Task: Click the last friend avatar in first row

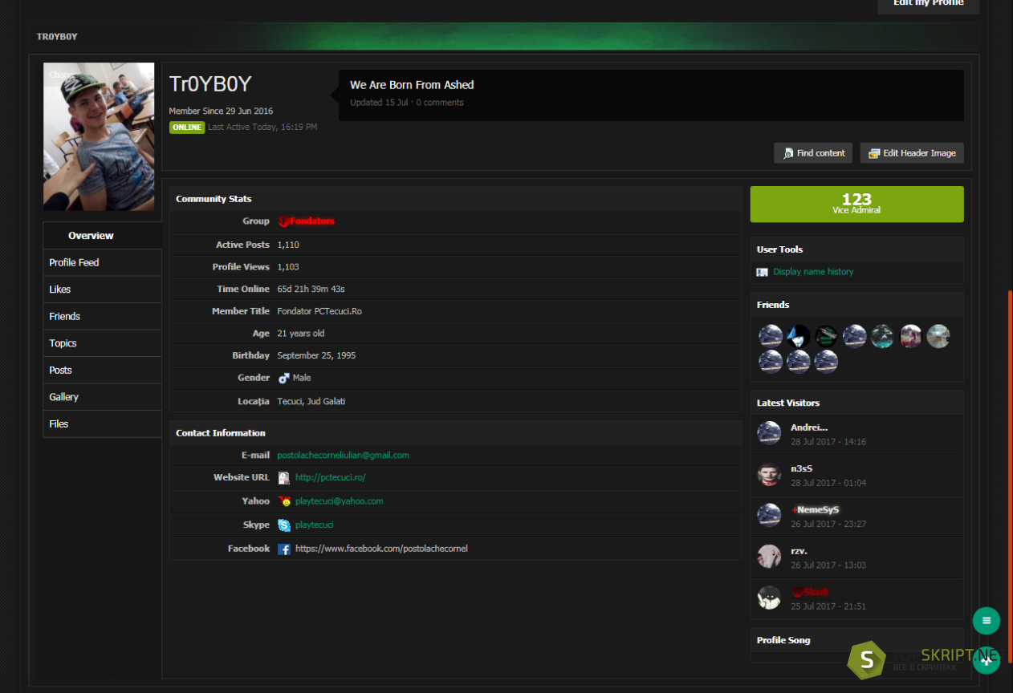Action: tap(938, 336)
